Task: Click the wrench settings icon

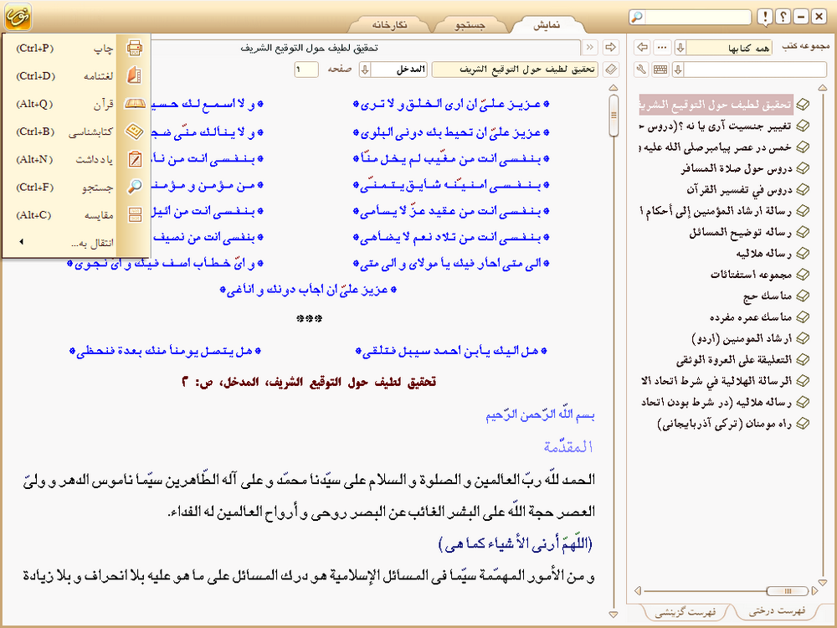Action: [x=642, y=69]
